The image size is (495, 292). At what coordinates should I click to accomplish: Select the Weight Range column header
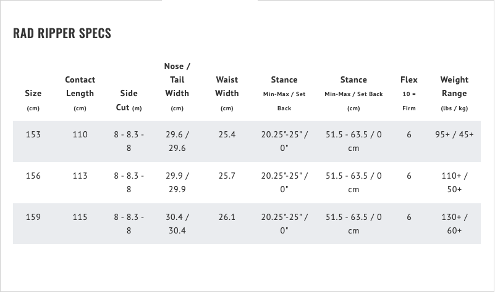[x=454, y=87]
